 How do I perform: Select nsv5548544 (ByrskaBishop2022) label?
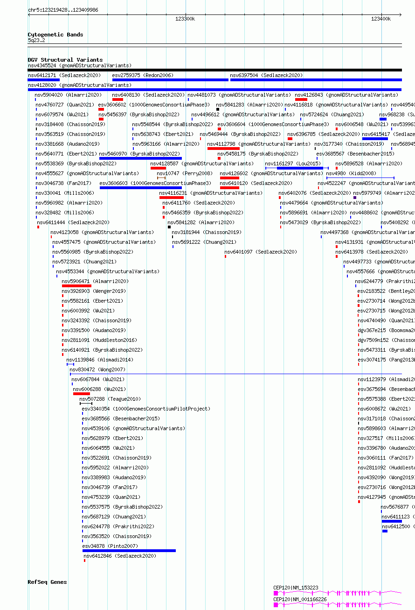pyautogui.click(x=173, y=124)
